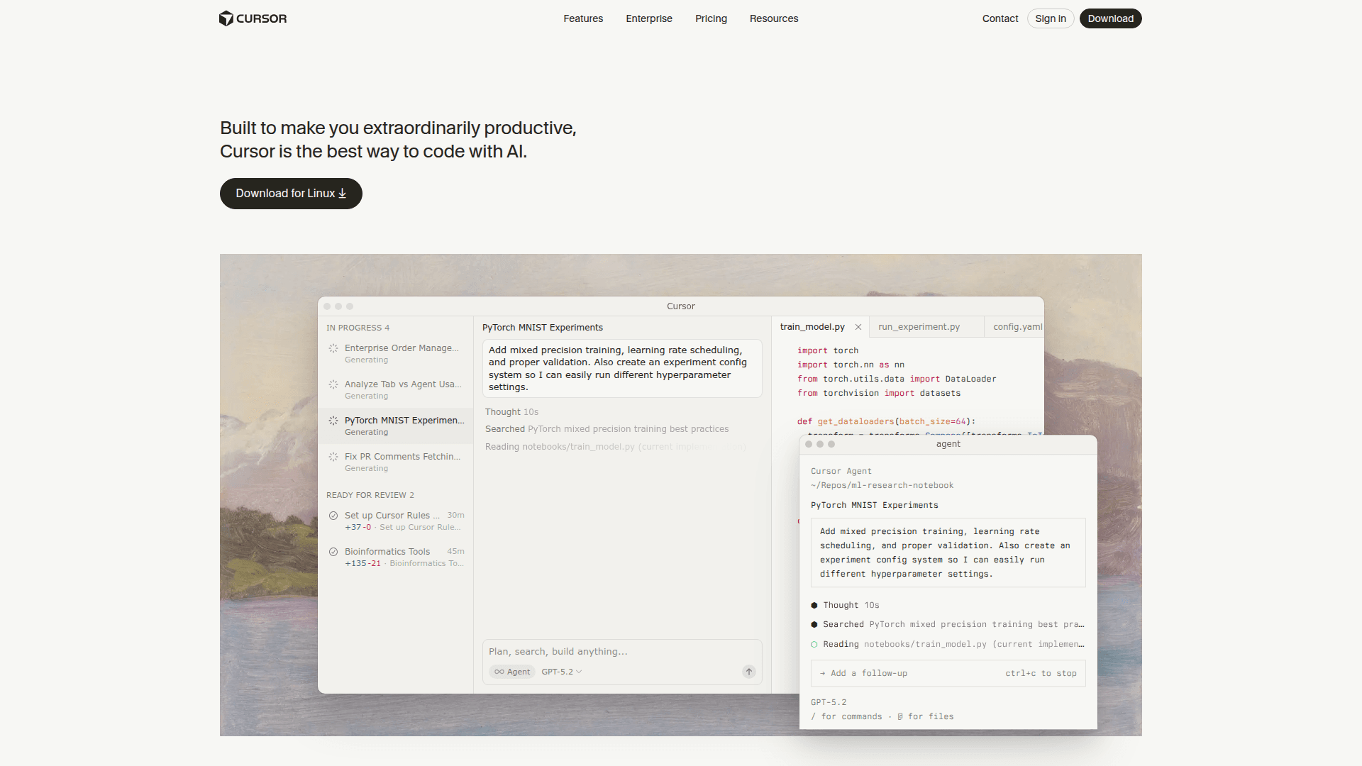The width and height of the screenshot is (1362, 766).
Task: Click spinner icon beside Analyze Tab vs Agent
Action: (333, 384)
